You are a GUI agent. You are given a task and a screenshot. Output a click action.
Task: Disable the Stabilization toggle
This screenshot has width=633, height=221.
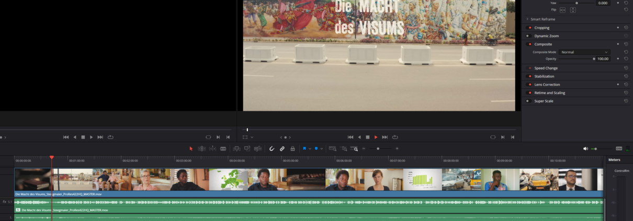[x=529, y=76]
